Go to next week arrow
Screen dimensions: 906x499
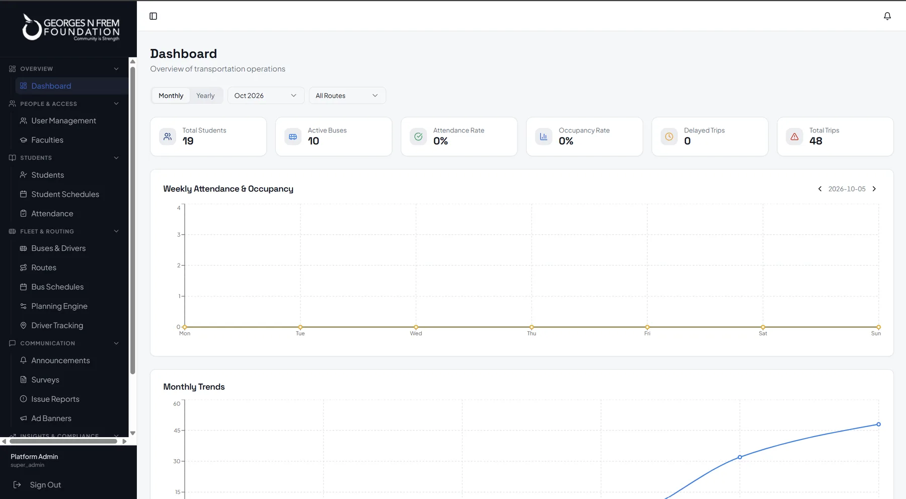point(874,189)
